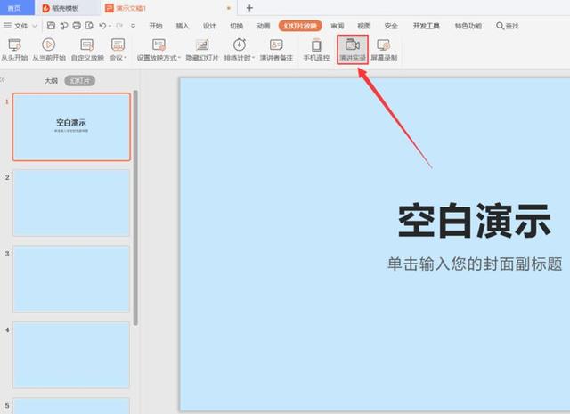Image resolution: width=570 pixels, height=414 pixels.
Task: Expand the 会议 dropdown arrow
Action: [x=126, y=58]
